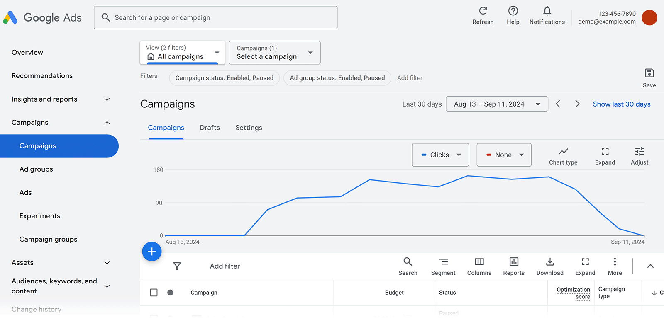664x322 pixels.
Task: Go to next date range
Action: 577,104
